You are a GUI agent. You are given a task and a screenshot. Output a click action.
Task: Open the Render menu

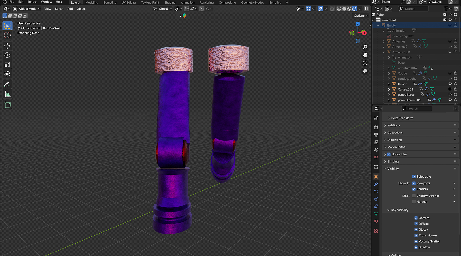pos(32,2)
